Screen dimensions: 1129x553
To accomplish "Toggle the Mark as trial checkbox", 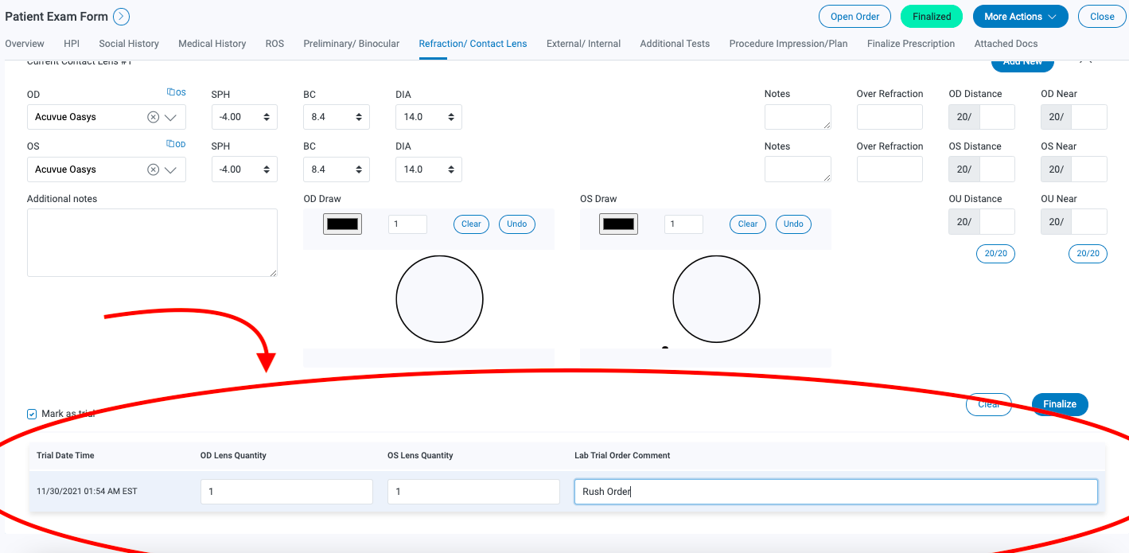I will [31, 413].
